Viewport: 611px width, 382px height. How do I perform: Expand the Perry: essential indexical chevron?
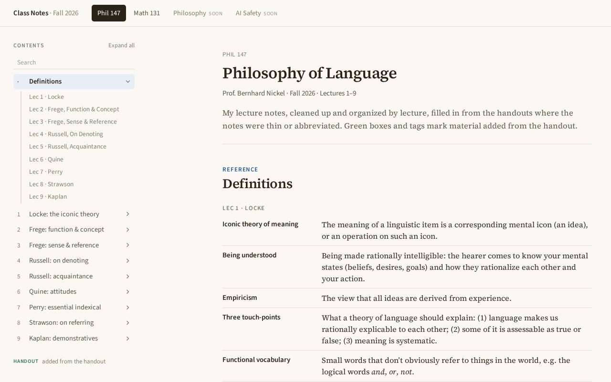pos(128,307)
